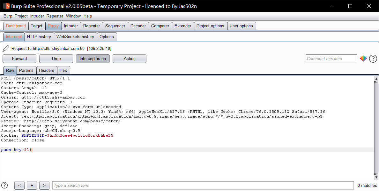
Task: Click the pass_key=321 body parameter
Action: tap(16, 150)
